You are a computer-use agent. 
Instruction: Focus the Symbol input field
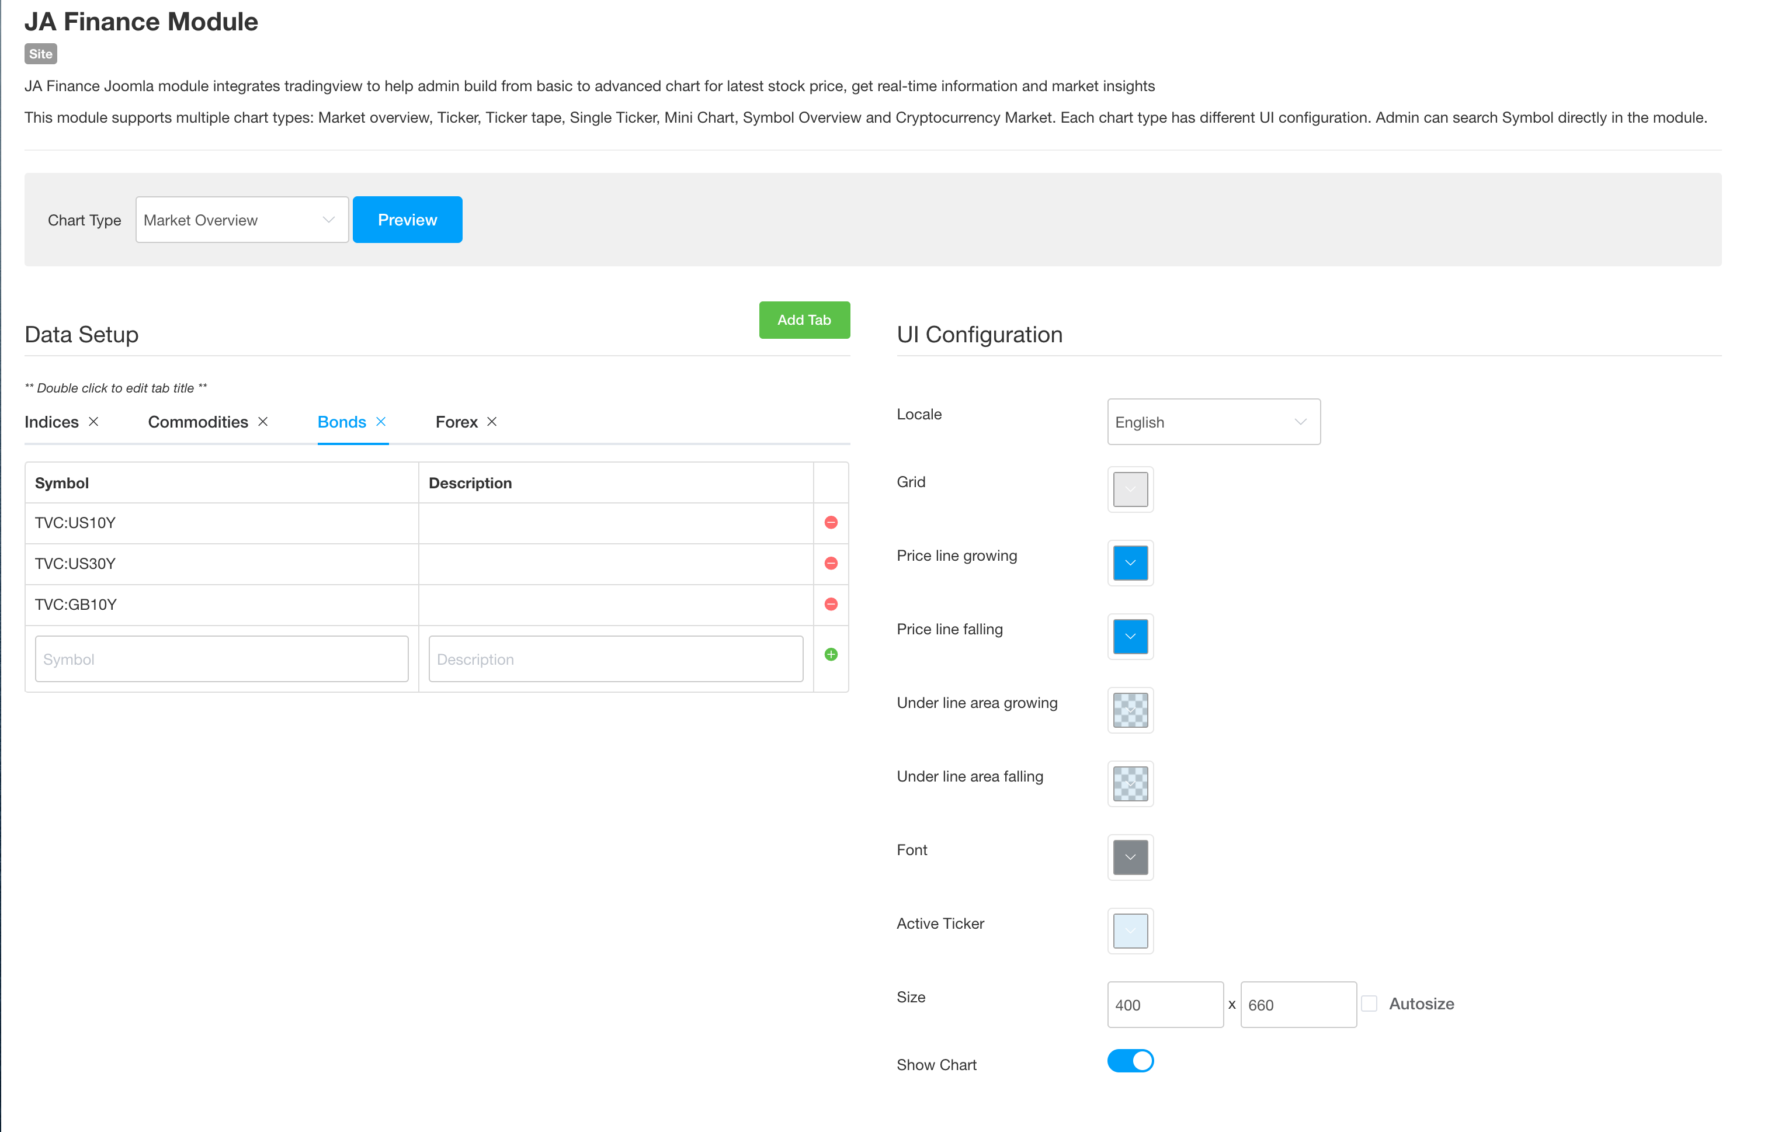221,659
